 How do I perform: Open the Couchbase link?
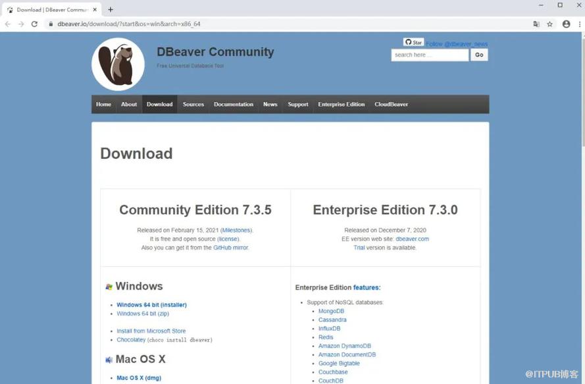(x=333, y=372)
